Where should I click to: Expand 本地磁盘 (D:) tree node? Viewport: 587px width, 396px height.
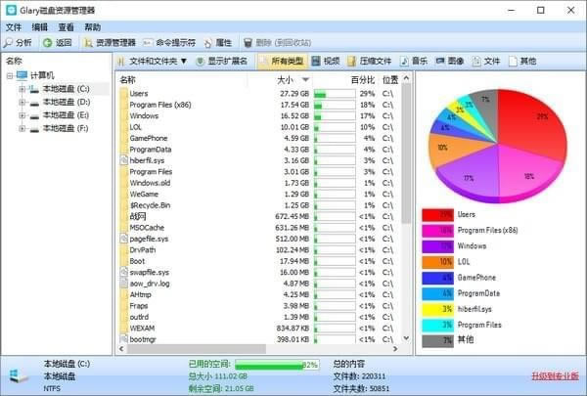[23, 103]
